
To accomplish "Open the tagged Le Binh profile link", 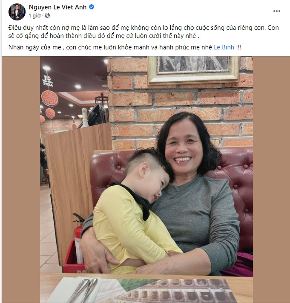I will [224, 47].
